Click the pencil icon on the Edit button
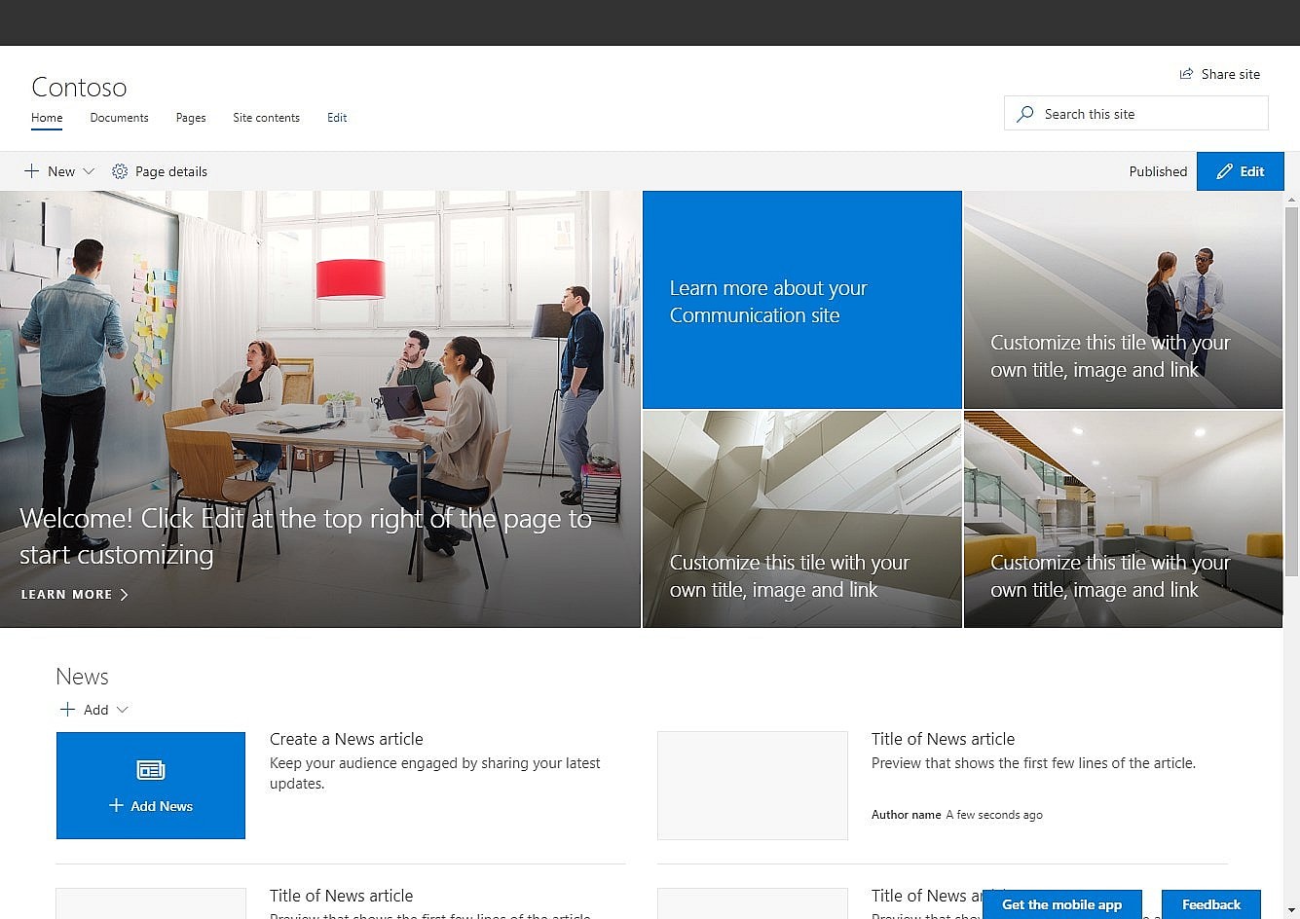This screenshot has height=919, width=1300. coord(1224,171)
